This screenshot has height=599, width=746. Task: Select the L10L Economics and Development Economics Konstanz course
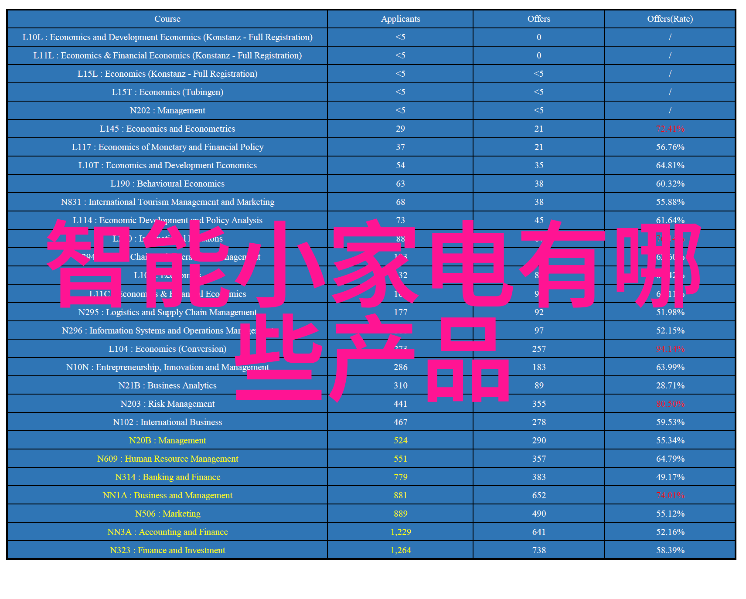pyautogui.click(x=167, y=37)
